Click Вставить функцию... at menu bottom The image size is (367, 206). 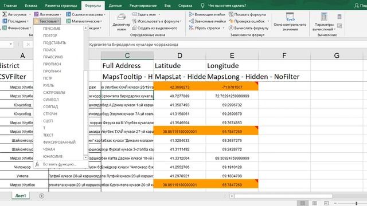point(60,164)
